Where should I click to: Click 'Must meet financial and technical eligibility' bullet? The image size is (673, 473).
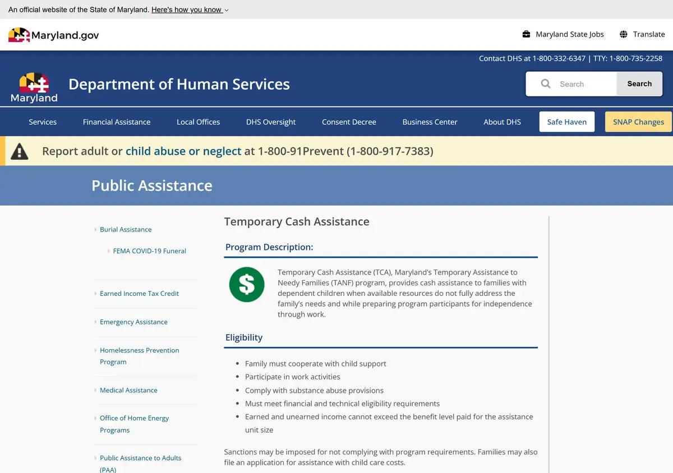click(343, 404)
